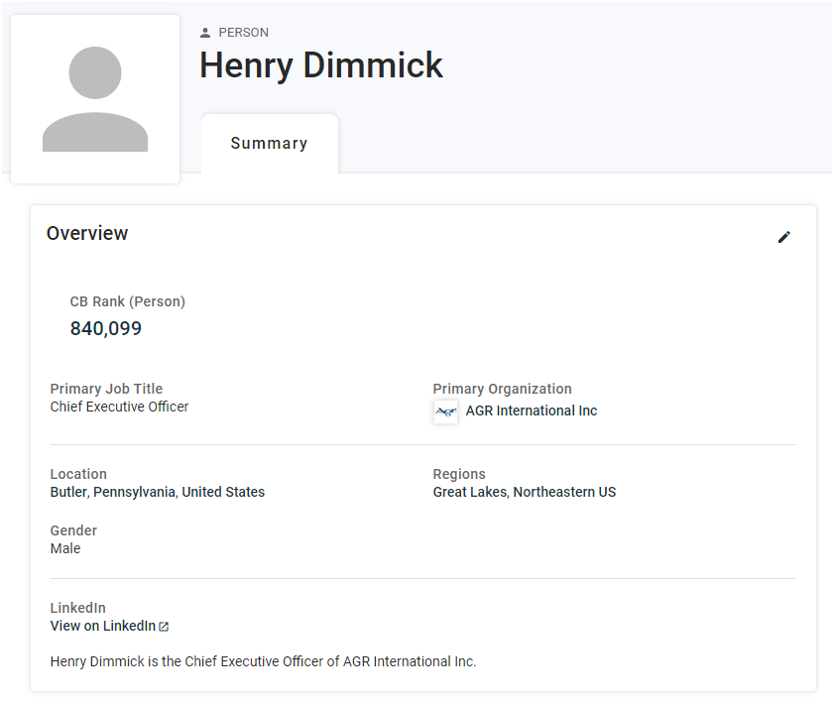Click the Chief Executive Officer job title

[x=119, y=407]
